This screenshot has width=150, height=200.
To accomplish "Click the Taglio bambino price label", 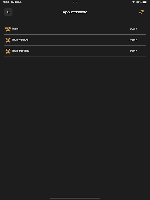I will coord(134,51).
